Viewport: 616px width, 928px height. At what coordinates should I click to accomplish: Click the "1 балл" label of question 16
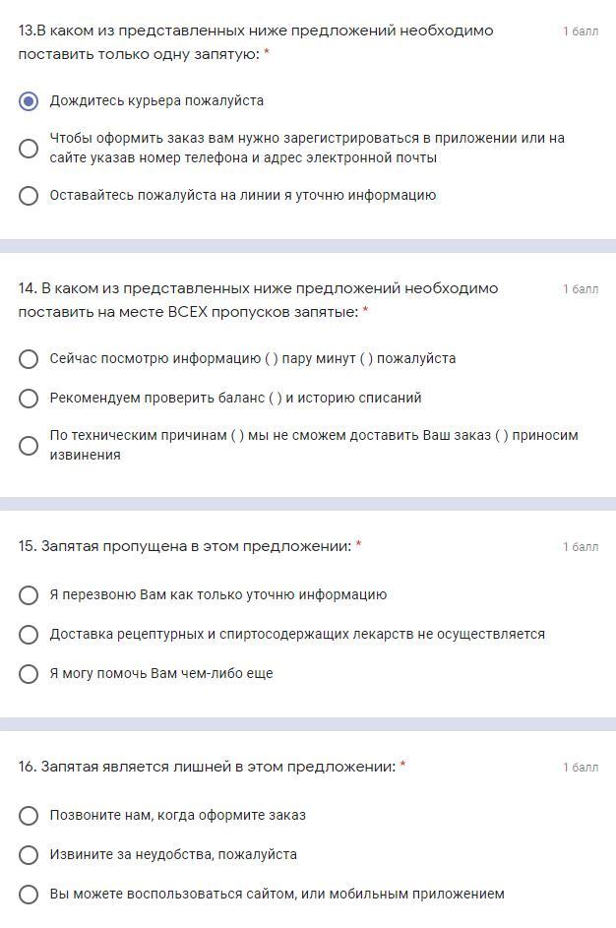tap(580, 768)
